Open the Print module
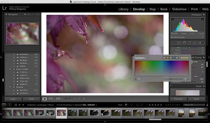 (194, 9)
